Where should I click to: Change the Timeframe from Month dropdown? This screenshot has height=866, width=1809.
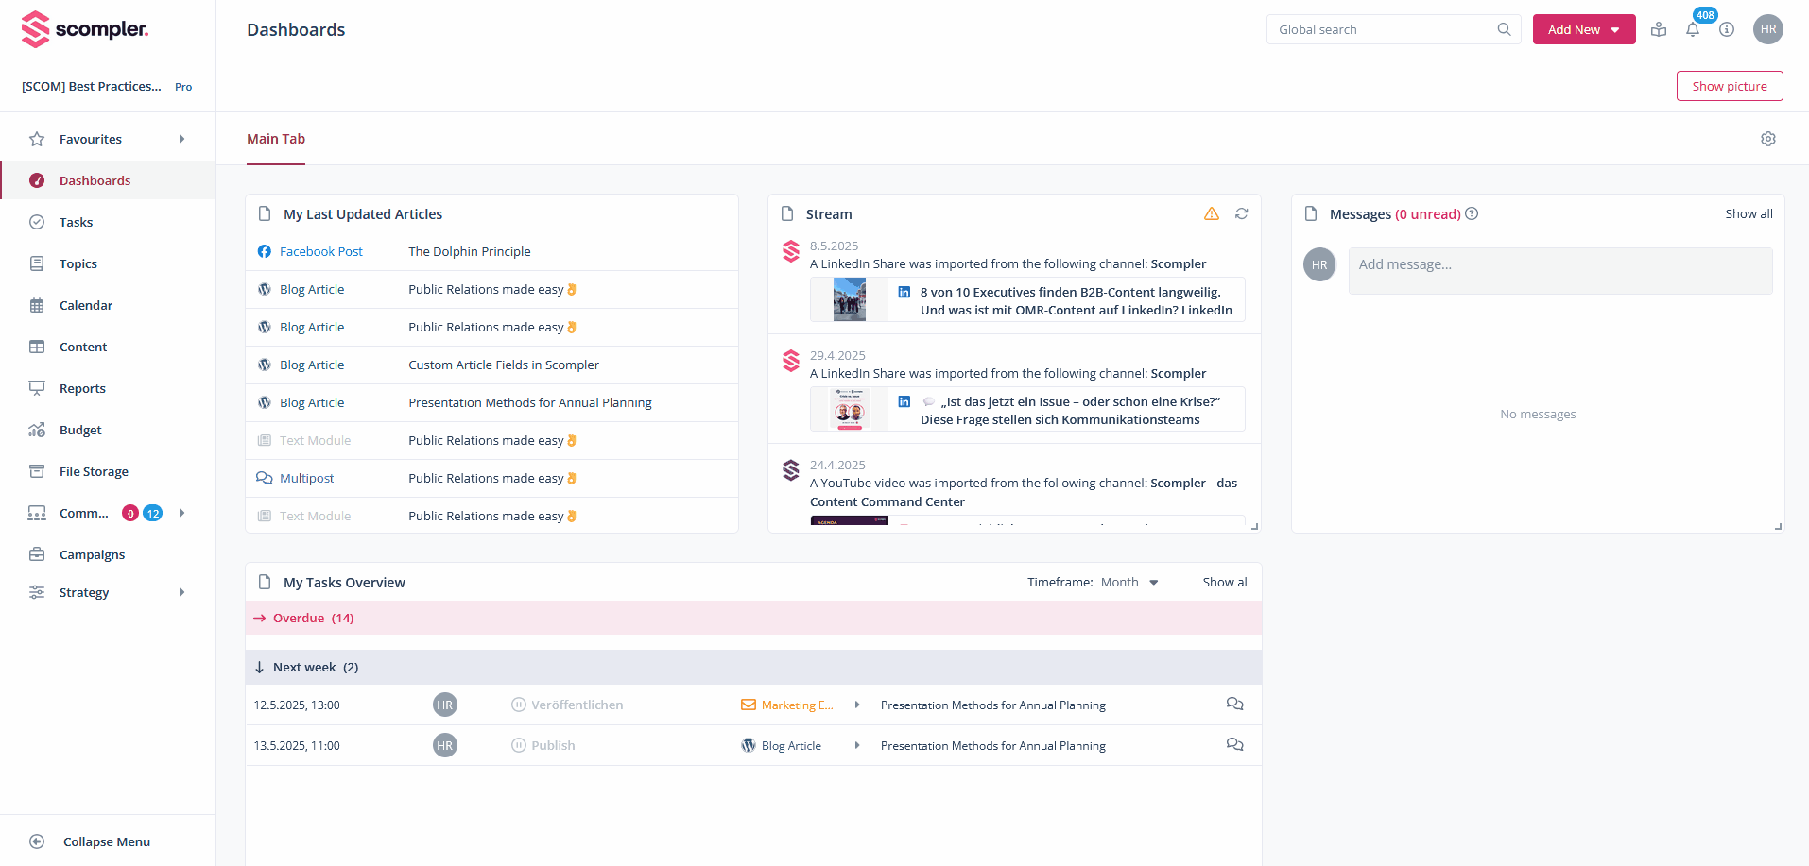tap(1129, 582)
